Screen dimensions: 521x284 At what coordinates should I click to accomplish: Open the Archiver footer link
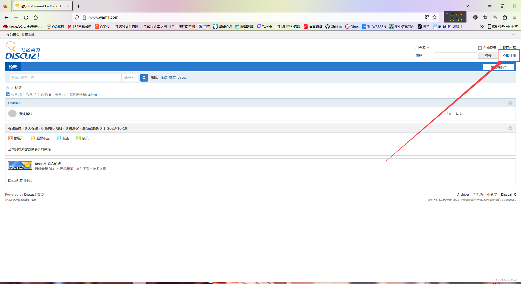[463, 195]
